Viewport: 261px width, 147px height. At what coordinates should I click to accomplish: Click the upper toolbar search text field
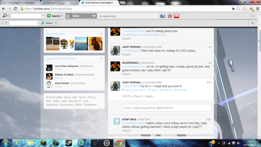coord(26,16)
